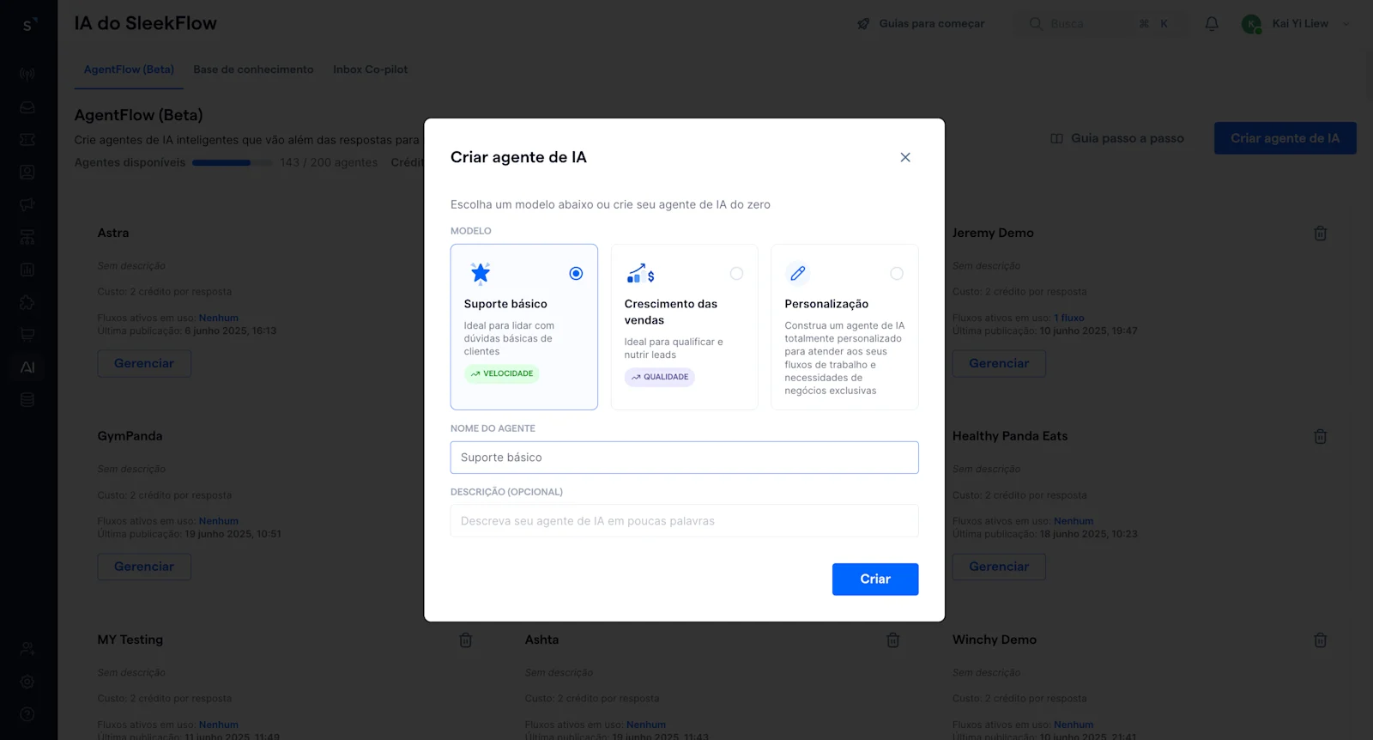Select the Personalização radio button
The width and height of the screenshot is (1373, 740).
tap(897, 273)
